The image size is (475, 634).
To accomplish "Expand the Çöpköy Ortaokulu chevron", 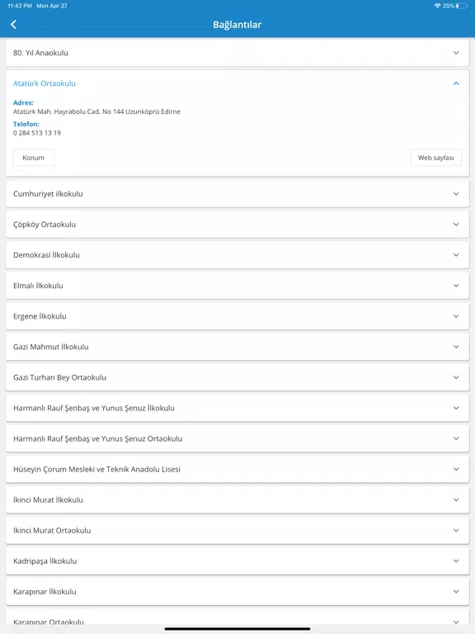I will 456,225.
